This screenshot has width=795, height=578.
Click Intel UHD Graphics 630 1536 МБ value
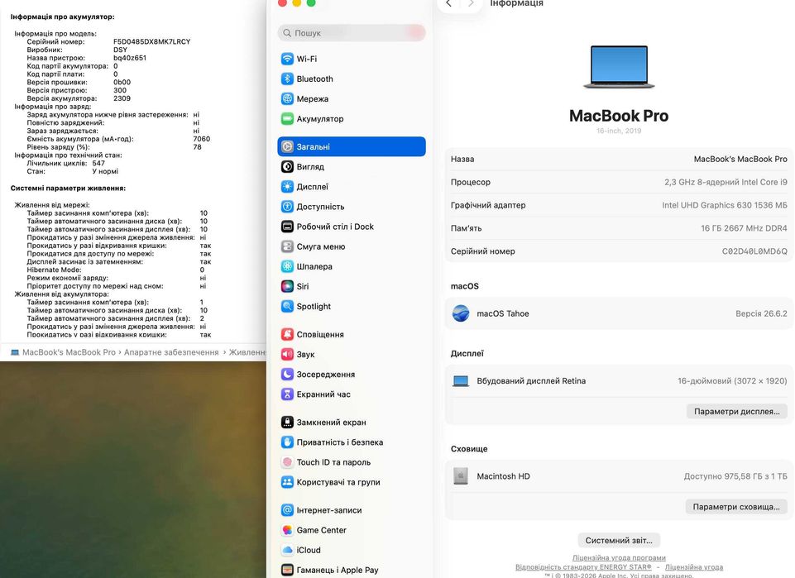coord(725,205)
